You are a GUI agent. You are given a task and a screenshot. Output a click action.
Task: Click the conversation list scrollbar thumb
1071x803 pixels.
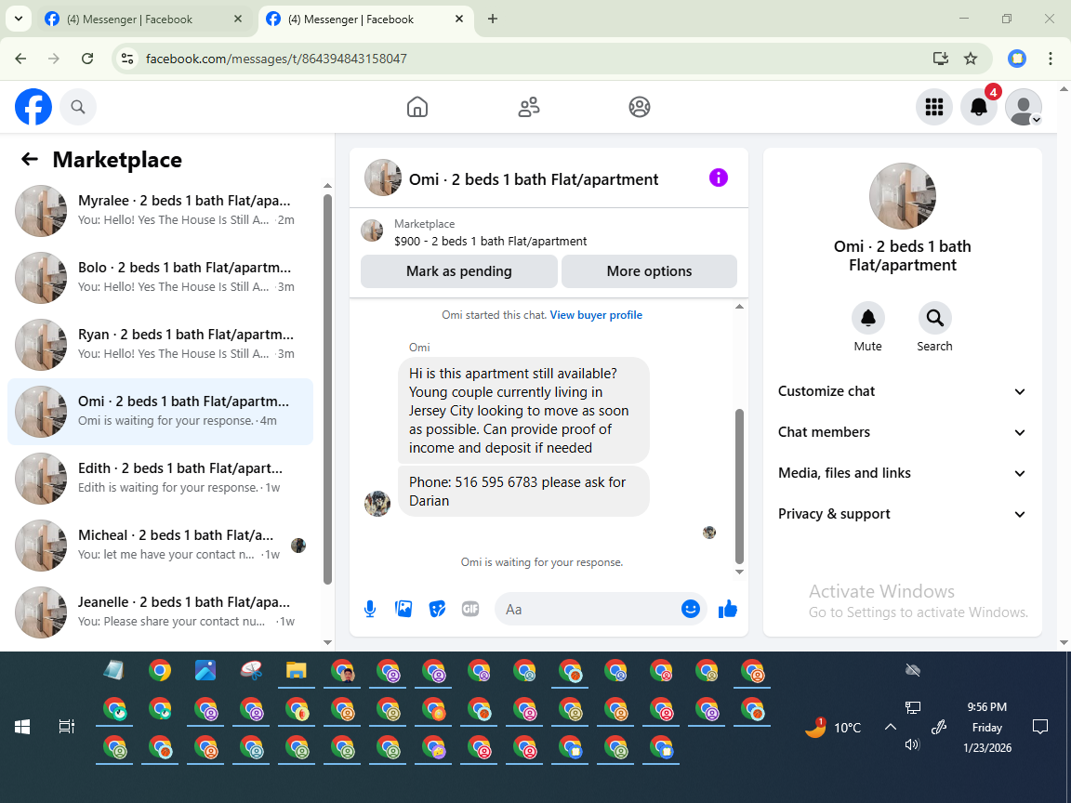tap(327, 389)
